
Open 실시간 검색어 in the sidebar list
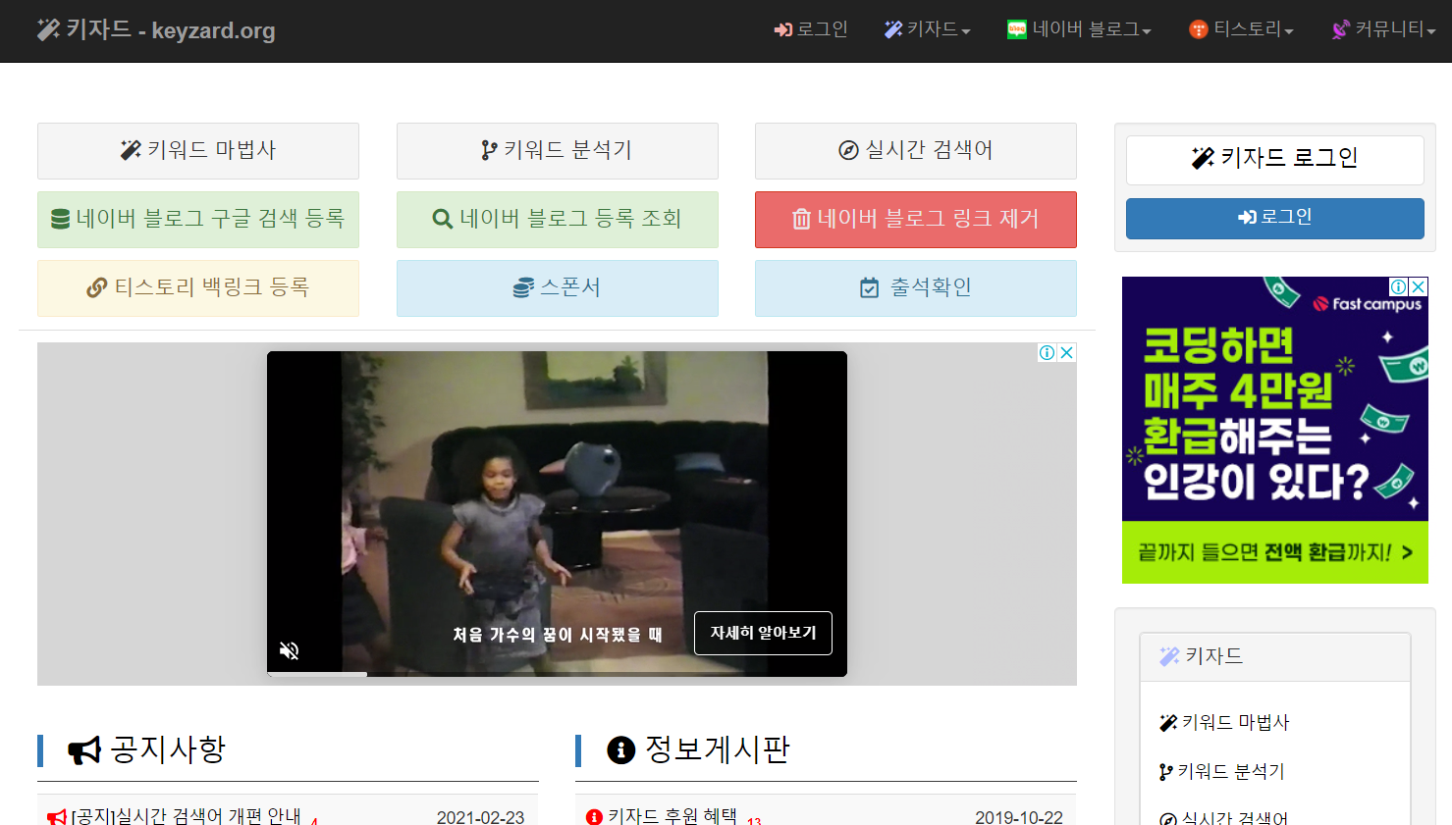click(x=1223, y=817)
